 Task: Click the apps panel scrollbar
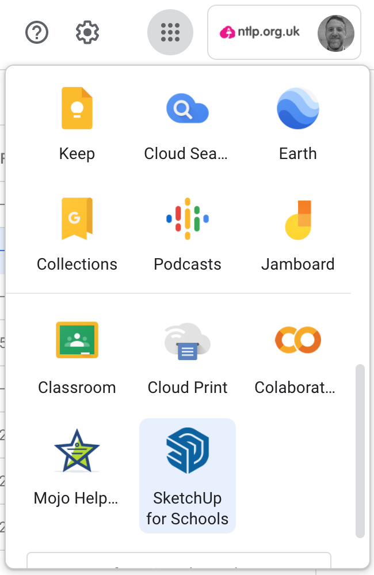click(360, 451)
